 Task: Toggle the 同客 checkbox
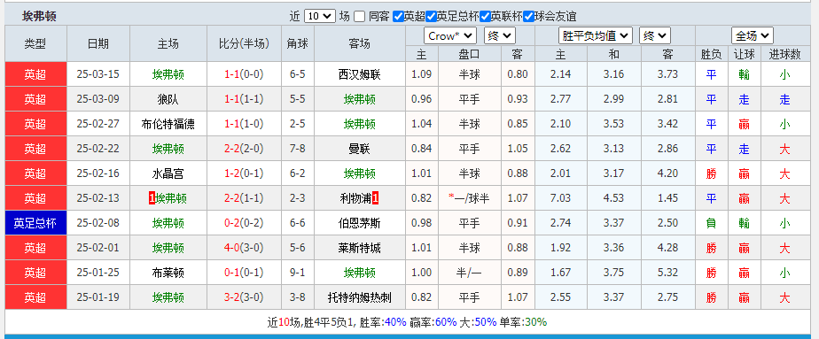pos(359,16)
